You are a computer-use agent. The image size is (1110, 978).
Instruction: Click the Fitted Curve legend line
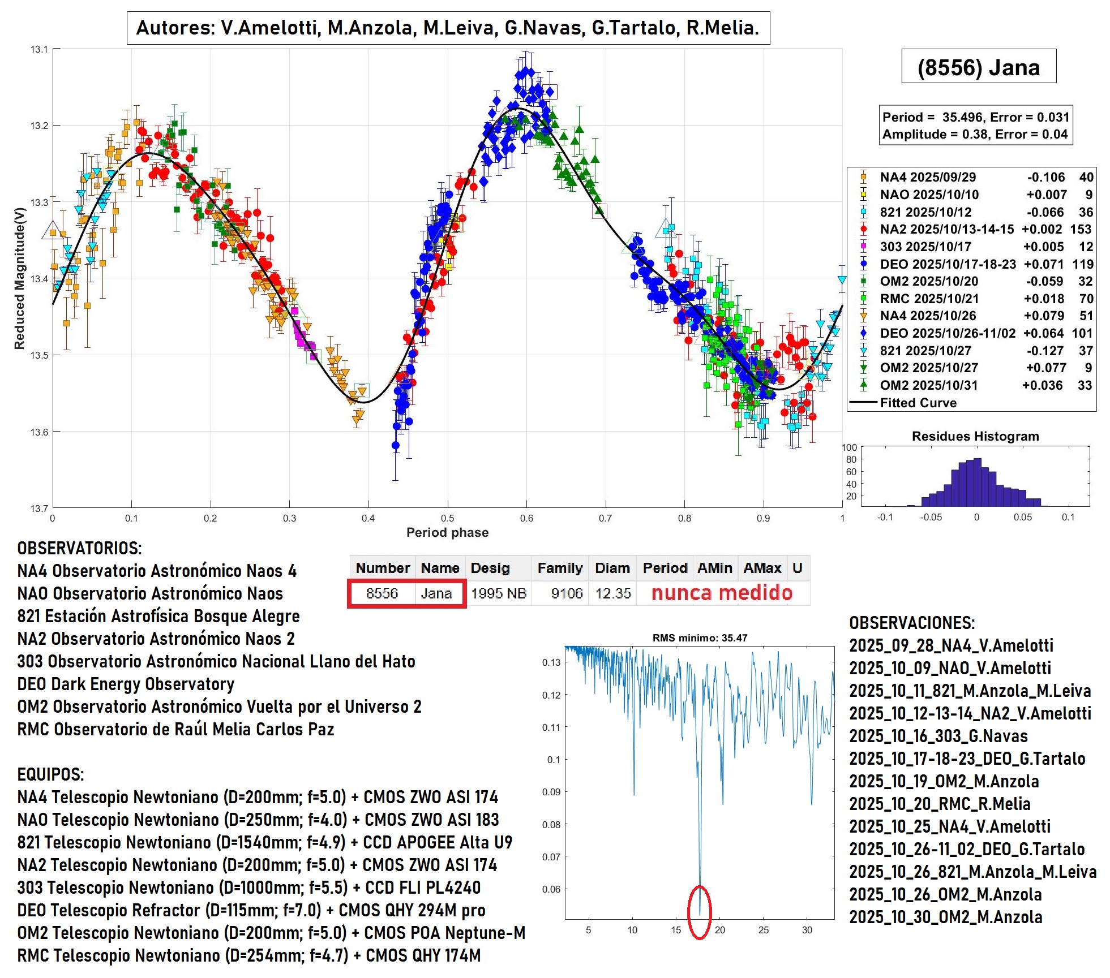tap(863, 403)
